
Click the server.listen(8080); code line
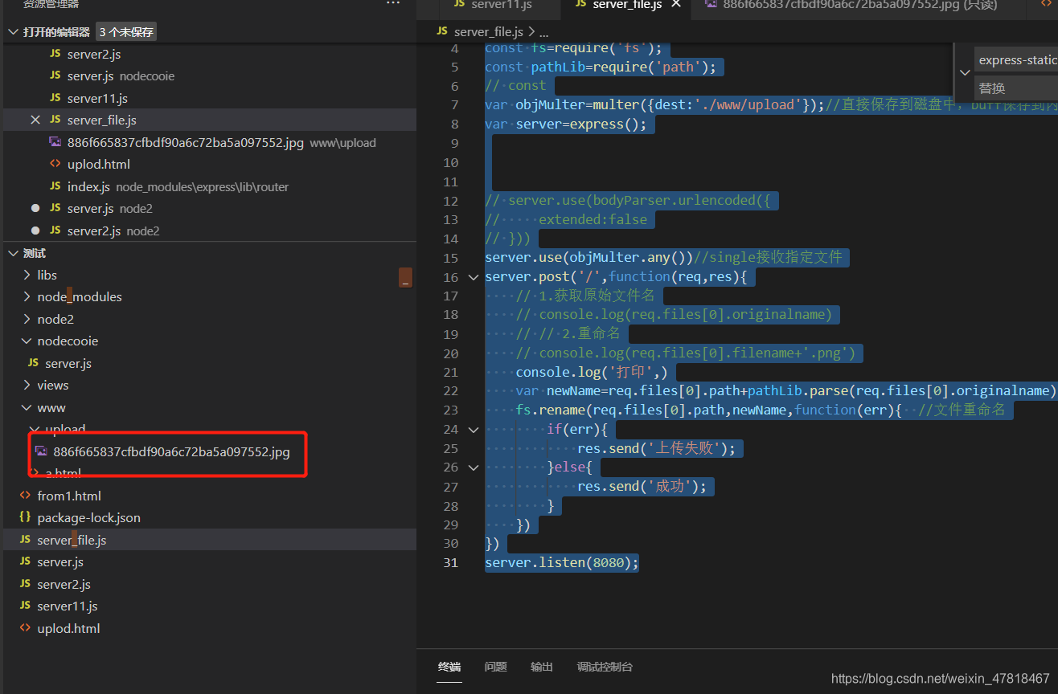561,562
